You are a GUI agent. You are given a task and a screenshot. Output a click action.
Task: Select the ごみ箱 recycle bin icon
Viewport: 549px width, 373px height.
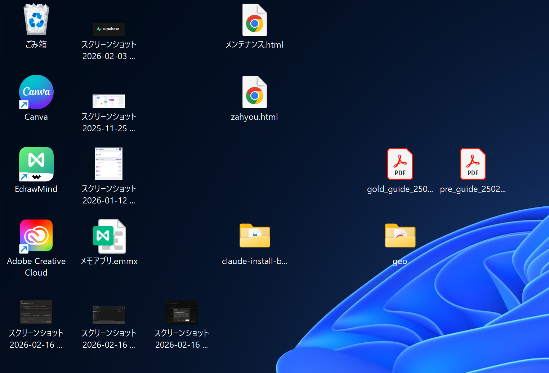(36, 20)
